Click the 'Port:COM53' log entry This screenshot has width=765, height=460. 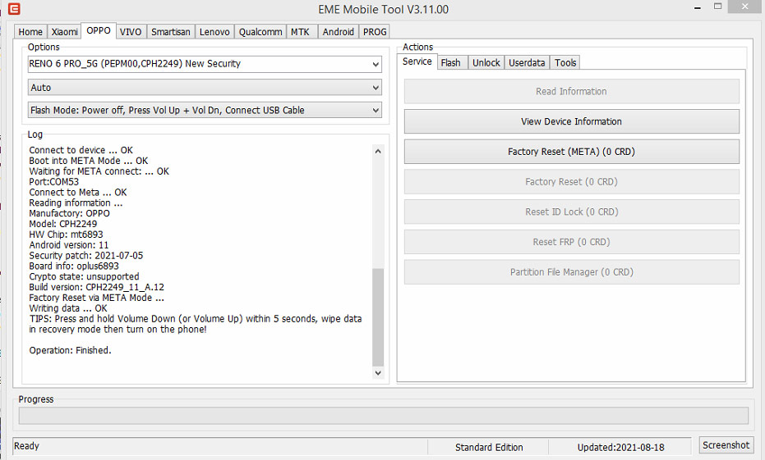53,181
